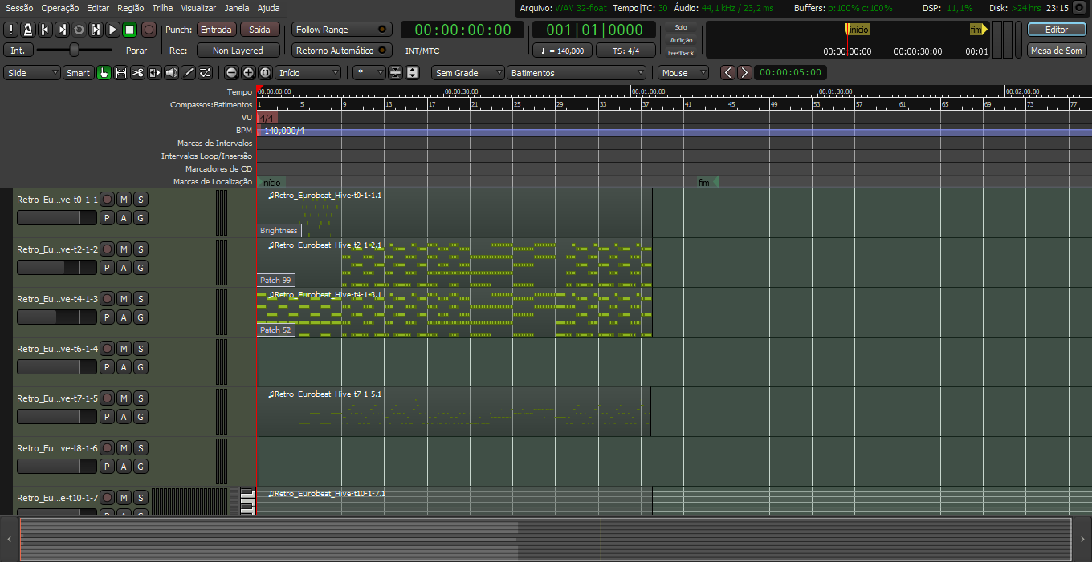Viewport: 1092px width, 562px height.
Task: Switch to the Editor window button
Action: tap(1057, 30)
